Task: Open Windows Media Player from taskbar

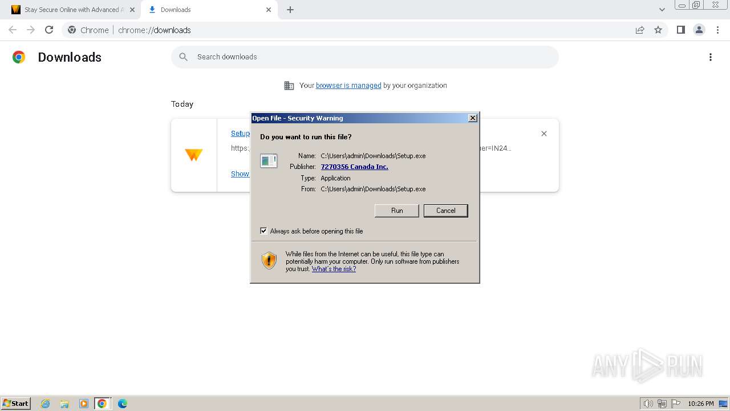Action: [83, 404]
